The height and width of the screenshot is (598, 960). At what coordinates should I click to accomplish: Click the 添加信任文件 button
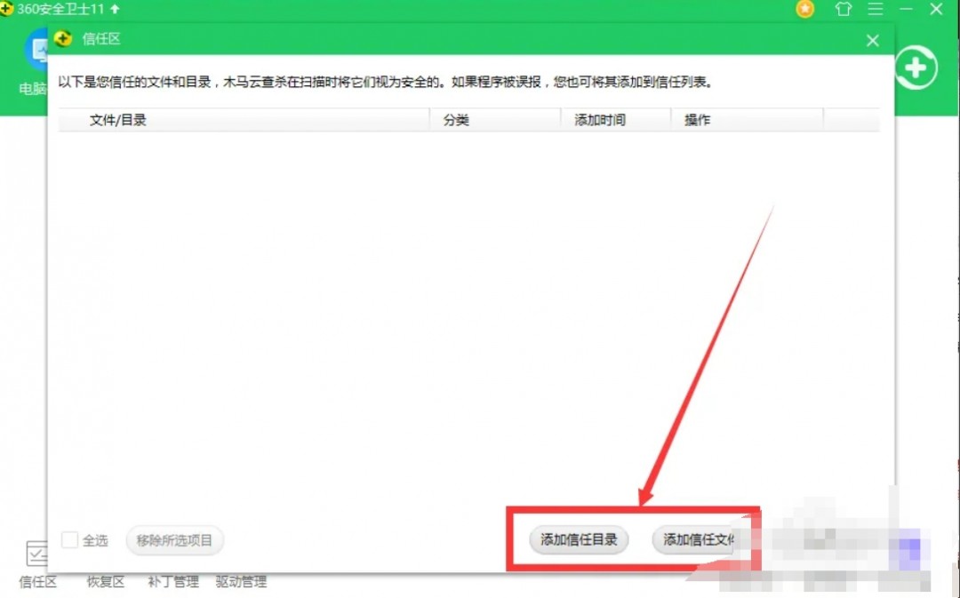pyautogui.click(x=702, y=539)
